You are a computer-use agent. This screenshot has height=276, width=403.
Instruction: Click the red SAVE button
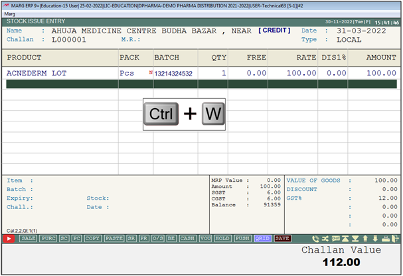click(x=282, y=238)
